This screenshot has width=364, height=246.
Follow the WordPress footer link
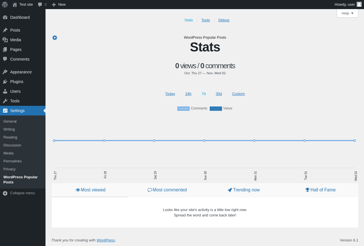click(106, 240)
